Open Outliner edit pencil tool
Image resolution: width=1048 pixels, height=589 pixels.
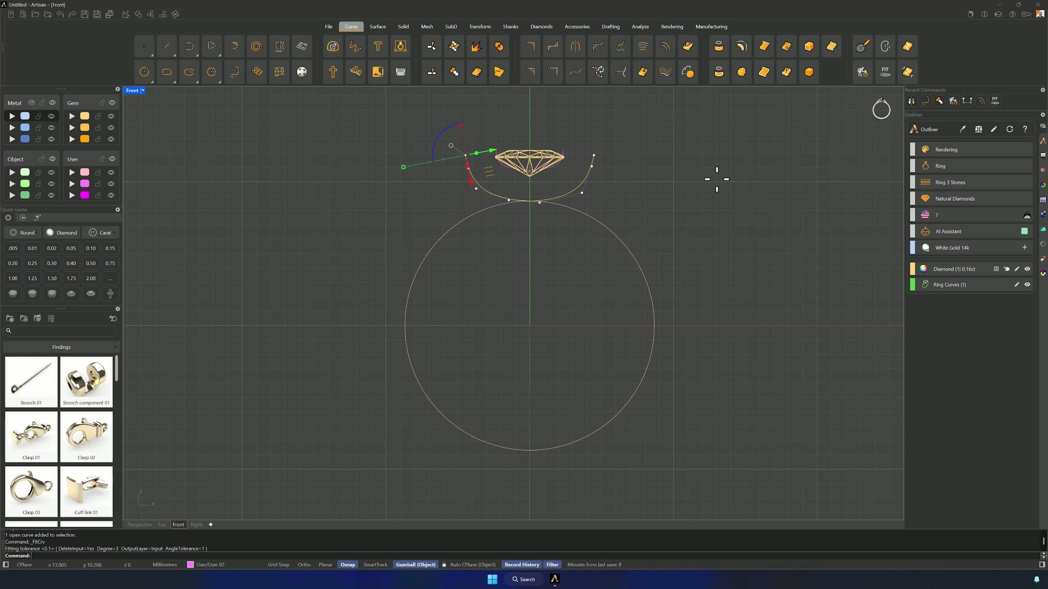[x=994, y=129]
